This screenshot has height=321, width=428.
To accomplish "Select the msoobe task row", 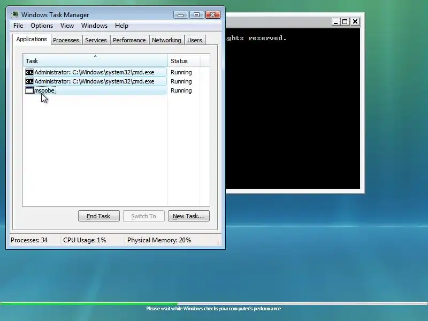I will tap(96, 90).
